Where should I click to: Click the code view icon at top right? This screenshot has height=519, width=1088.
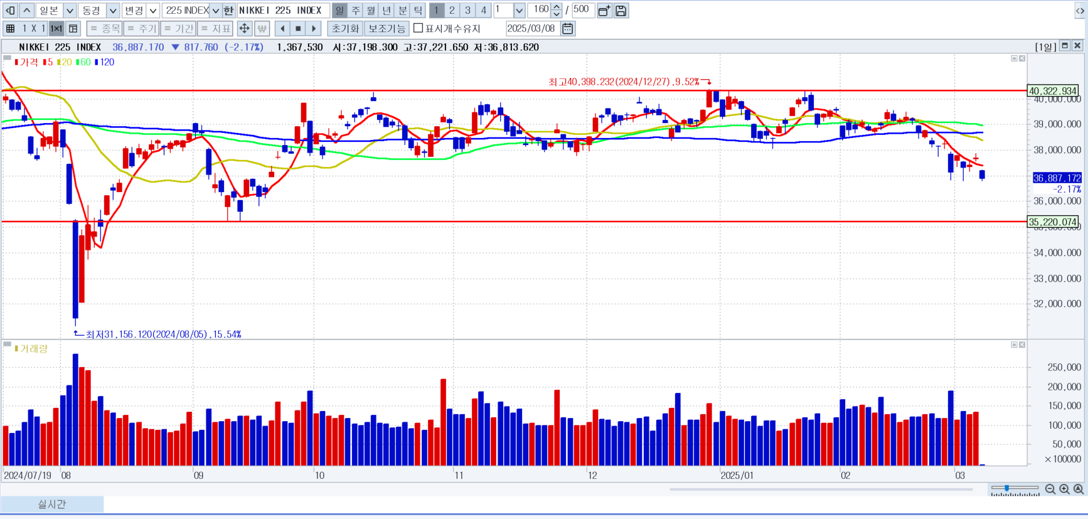[x=1079, y=11]
